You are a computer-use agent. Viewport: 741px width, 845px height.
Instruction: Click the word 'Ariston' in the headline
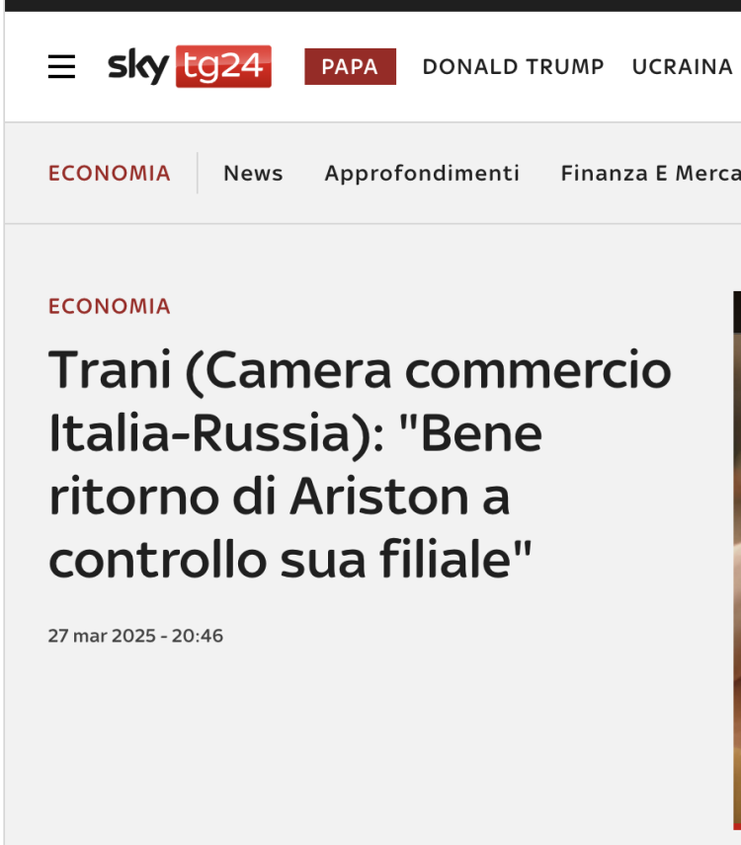379,497
